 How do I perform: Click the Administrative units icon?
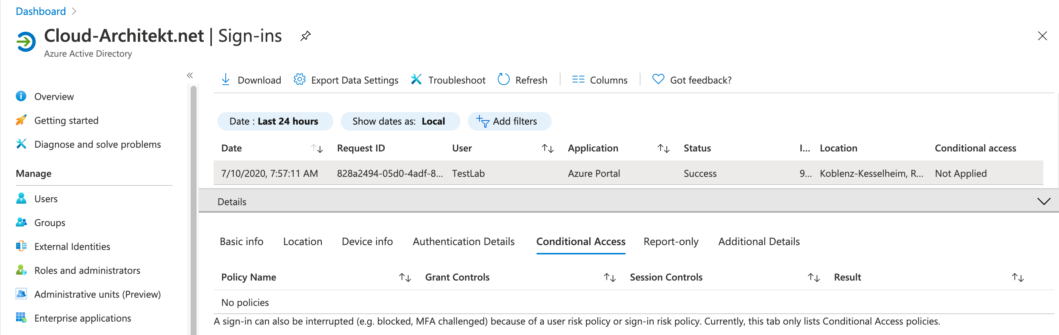(21, 294)
